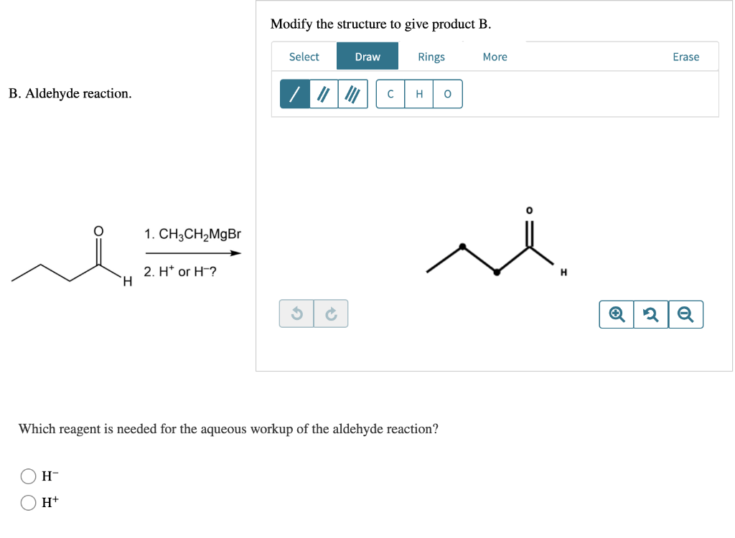Click the undo arrow button
The image size is (735, 538).
click(x=296, y=313)
